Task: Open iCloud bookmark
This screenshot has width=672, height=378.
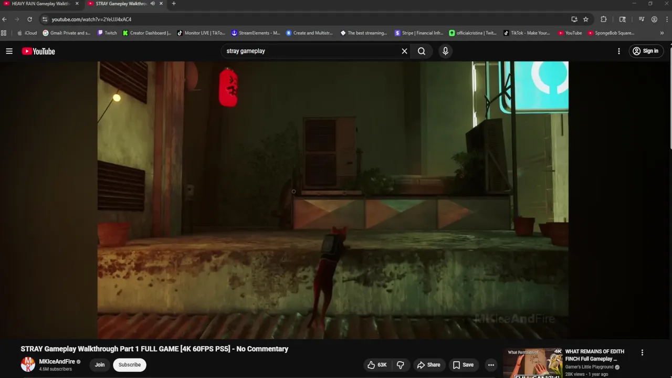Action: coord(27,33)
